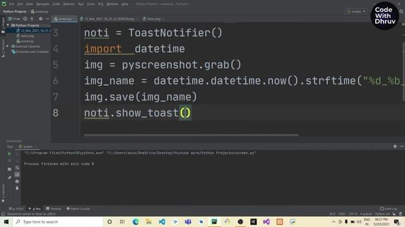Click the editor horizontal scrollbar

[191, 135]
